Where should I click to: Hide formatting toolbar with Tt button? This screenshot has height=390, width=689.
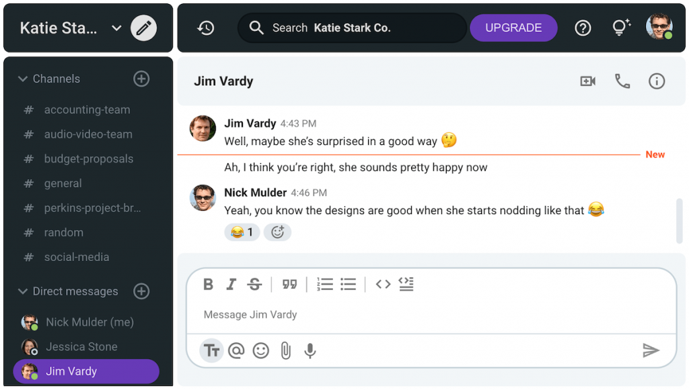pyautogui.click(x=212, y=350)
